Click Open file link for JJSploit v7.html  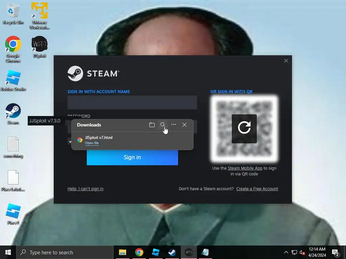coord(92,143)
